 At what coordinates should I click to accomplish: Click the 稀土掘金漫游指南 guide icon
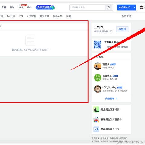[96, 109]
